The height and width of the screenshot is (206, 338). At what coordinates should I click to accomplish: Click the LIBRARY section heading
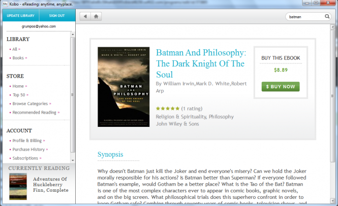[18, 39]
